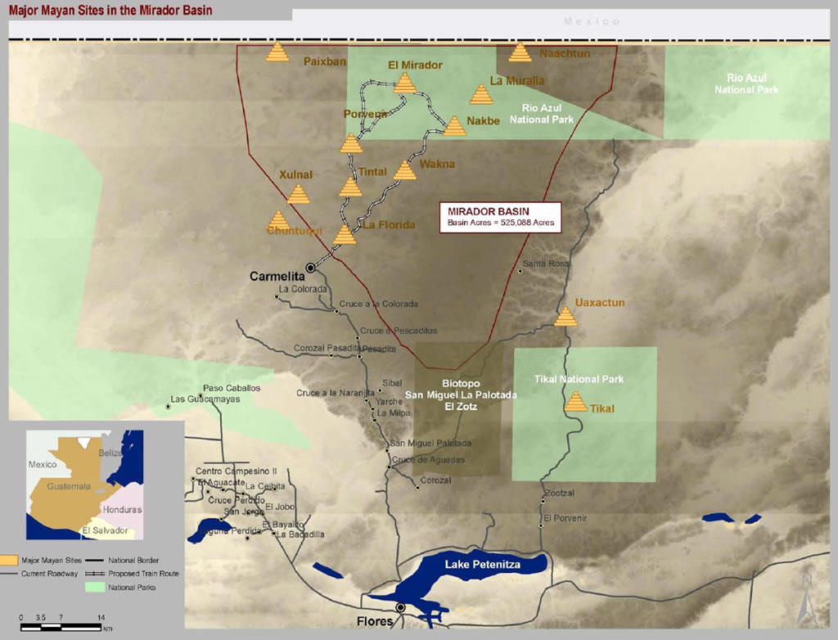
Task: Click the Naachtun pyramid icon
Action: tap(520, 53)
